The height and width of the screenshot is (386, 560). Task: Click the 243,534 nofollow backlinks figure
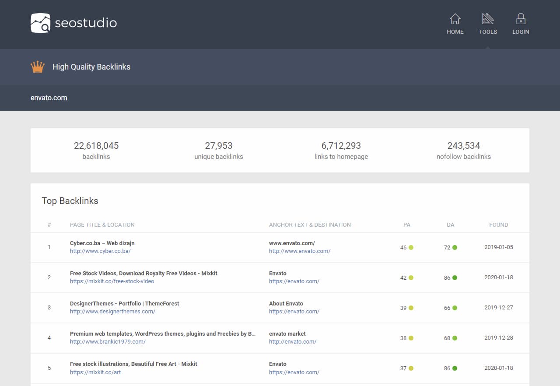click(464, 146)
